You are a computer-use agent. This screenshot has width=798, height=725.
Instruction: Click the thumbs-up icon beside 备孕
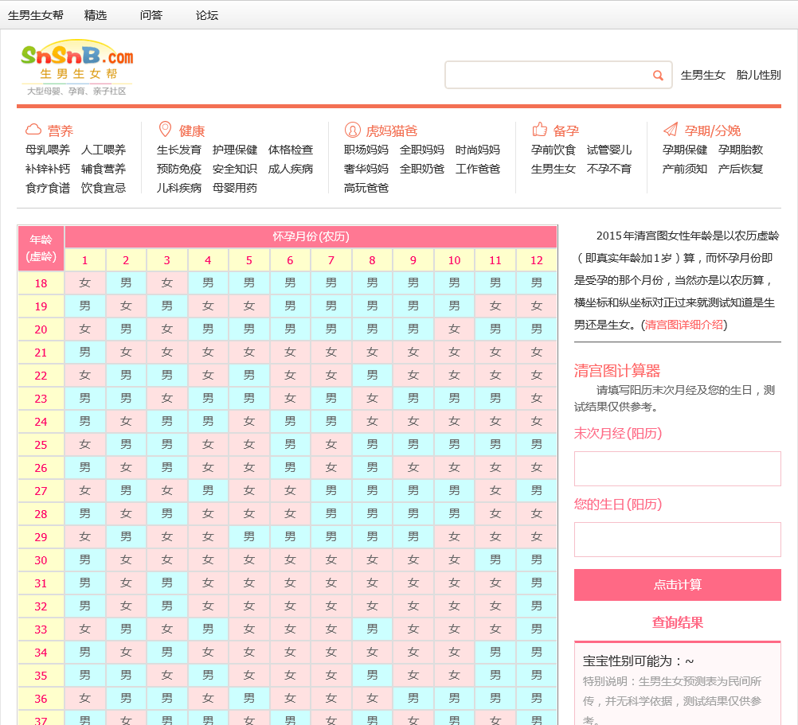point(540,130)
